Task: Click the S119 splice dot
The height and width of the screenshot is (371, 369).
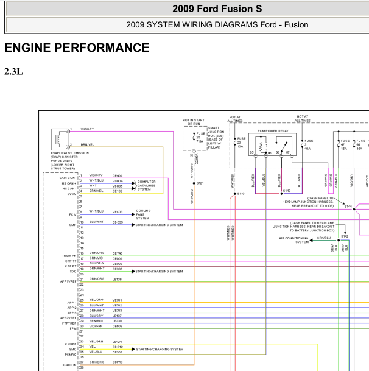Action: click(235, 194)
